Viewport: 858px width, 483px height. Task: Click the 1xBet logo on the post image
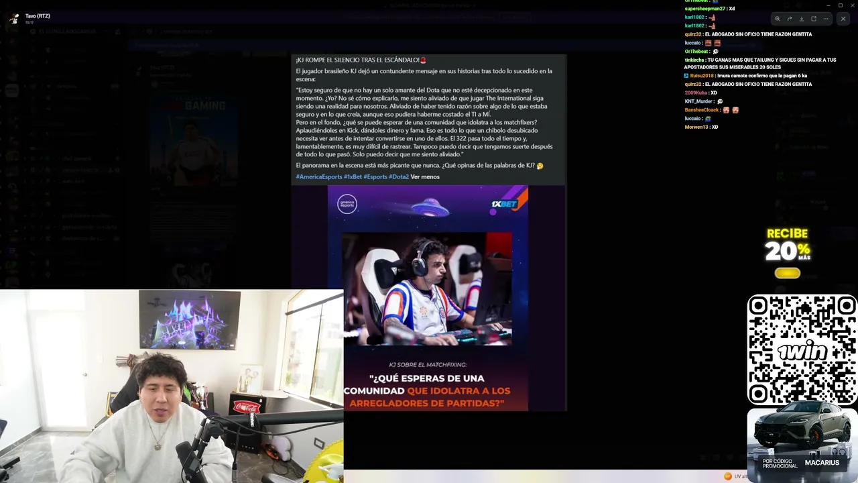tap(504, 204)
